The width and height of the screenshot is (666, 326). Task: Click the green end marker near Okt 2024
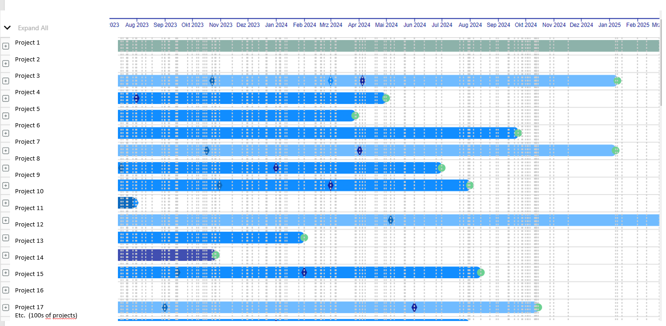(518, 133)
